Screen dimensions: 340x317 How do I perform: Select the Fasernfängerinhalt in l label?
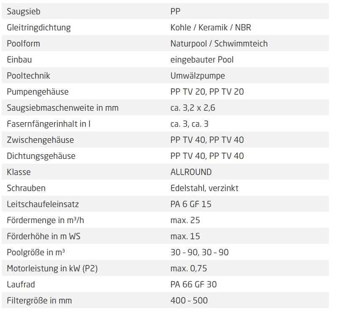point(49,124)
